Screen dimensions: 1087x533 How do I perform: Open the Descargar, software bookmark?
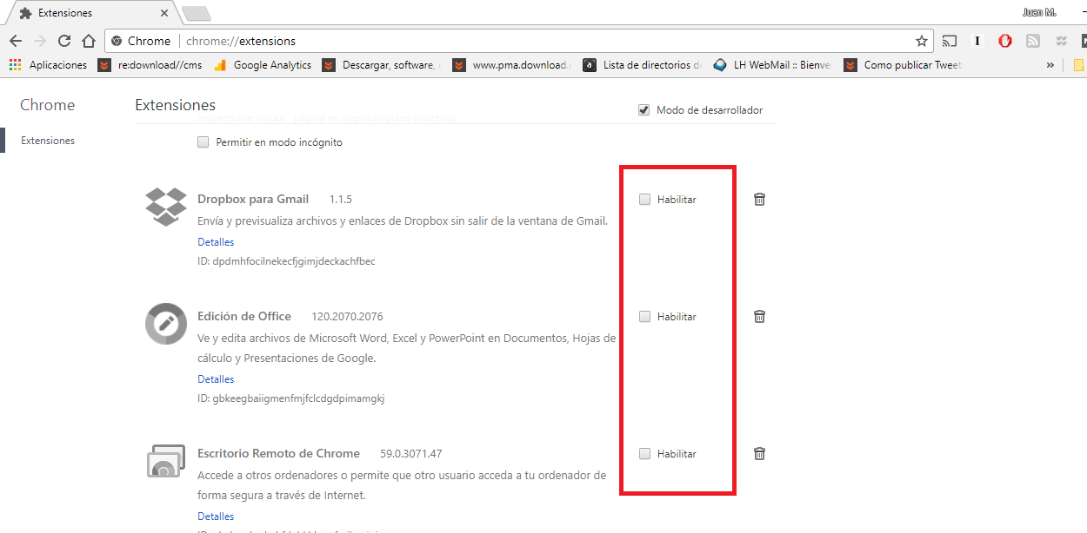pos(382,65)
